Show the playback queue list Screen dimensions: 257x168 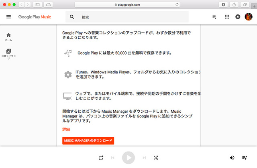245,158
